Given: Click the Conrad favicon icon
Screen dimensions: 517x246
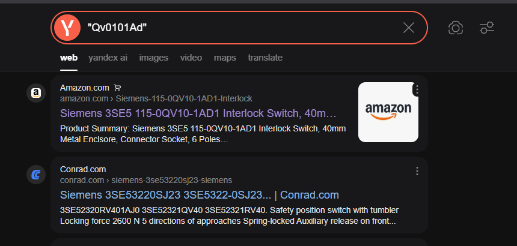Looking at the screenshot, I should (36, 175).
